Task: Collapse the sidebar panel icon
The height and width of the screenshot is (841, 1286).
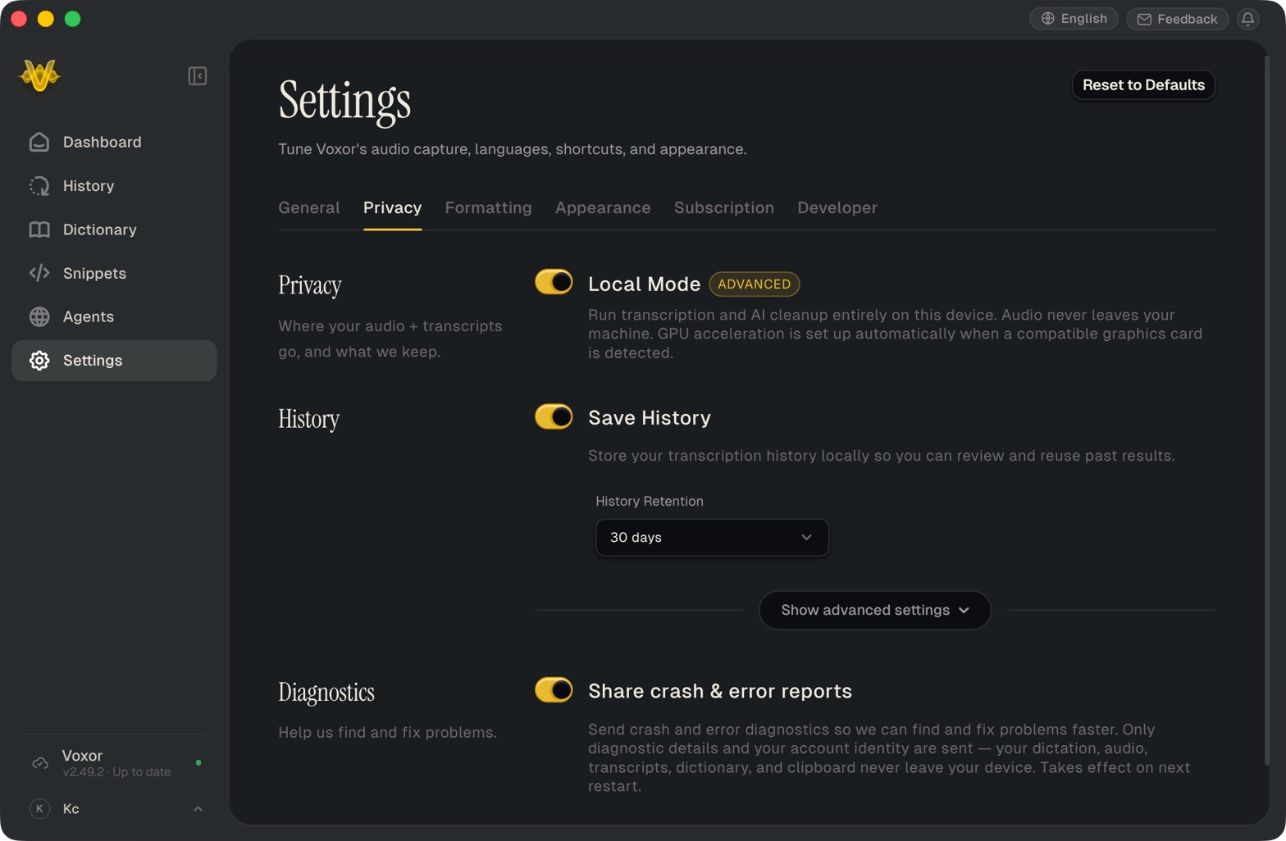Action: click(197, 76)
